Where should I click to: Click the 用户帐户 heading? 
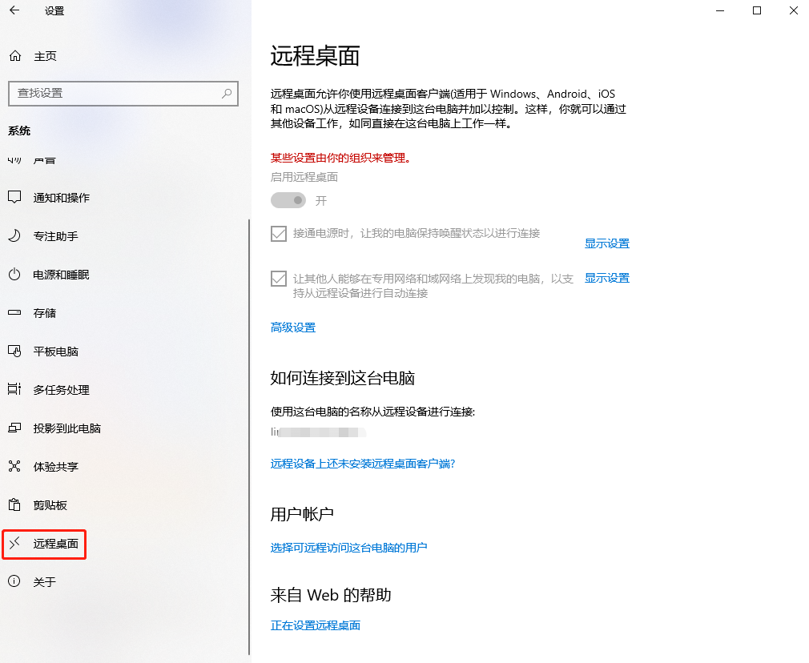302,514
